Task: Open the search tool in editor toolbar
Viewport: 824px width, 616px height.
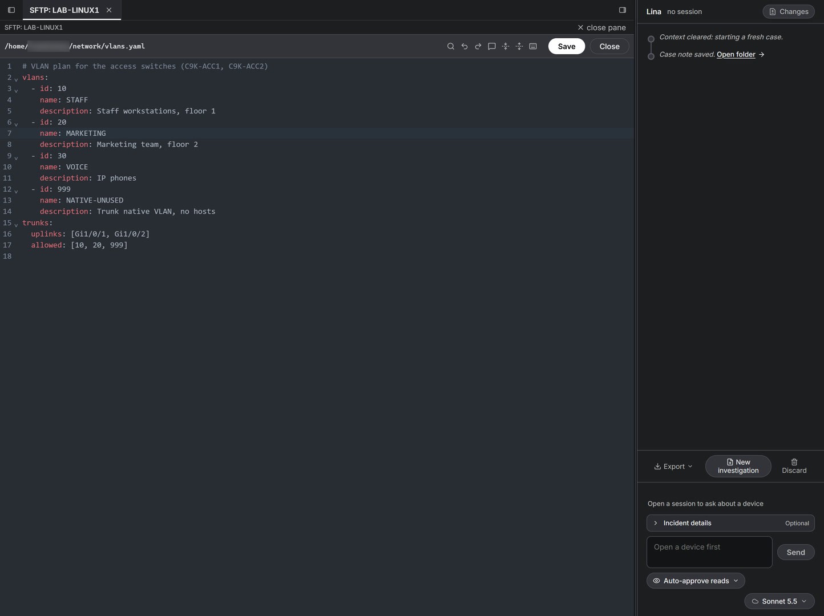Action: [451, 46]
